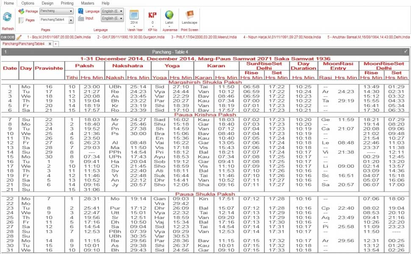The width and height of the screenshot is (411, 254).
Task: Click the Input keyboard icon
Action: [x=81, y=18]
